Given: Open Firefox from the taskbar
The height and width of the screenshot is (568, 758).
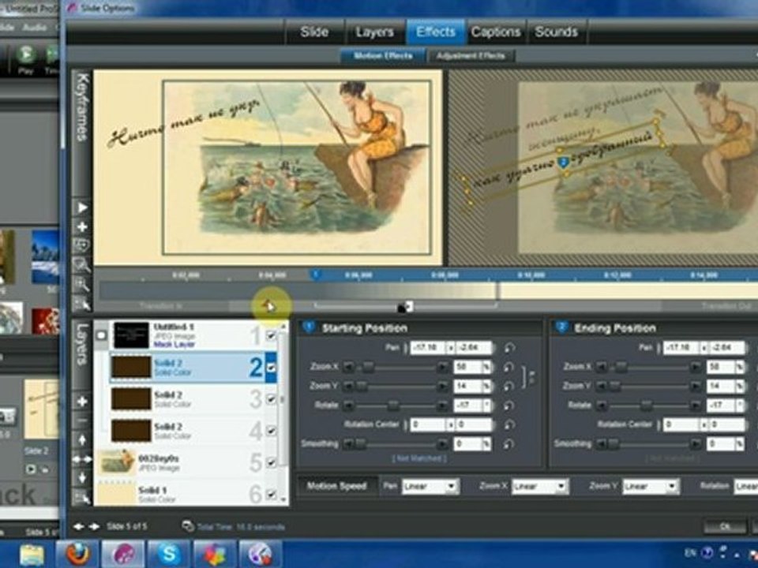Looking at the screenshot, I should pyautogui.click(x=77, y=554).
